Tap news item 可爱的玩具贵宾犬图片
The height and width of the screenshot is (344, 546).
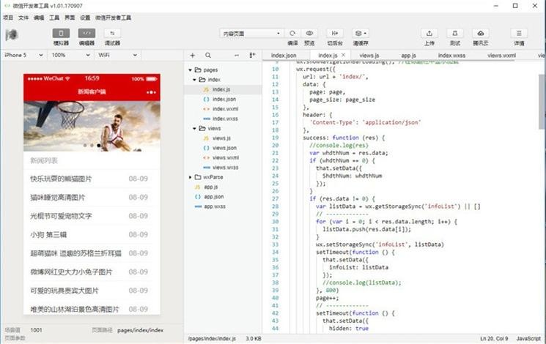[92, 291]
